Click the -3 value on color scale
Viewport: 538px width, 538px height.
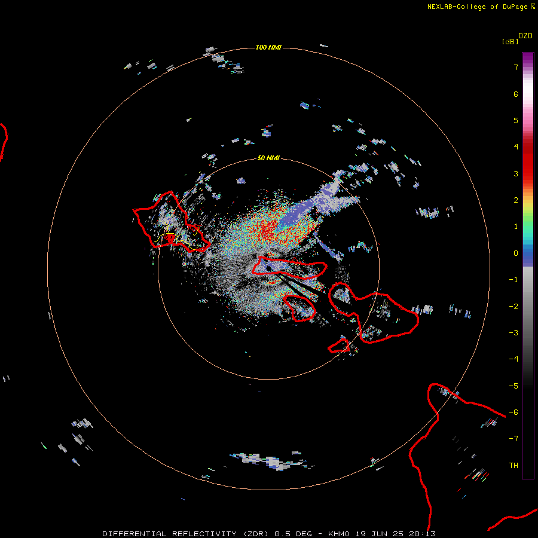[x=513, y=333]
